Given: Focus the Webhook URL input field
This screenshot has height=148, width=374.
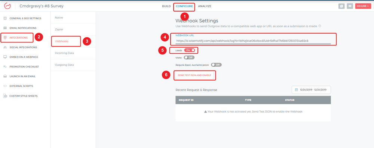Looking at the screenshot, I should (x=253, y=41).
